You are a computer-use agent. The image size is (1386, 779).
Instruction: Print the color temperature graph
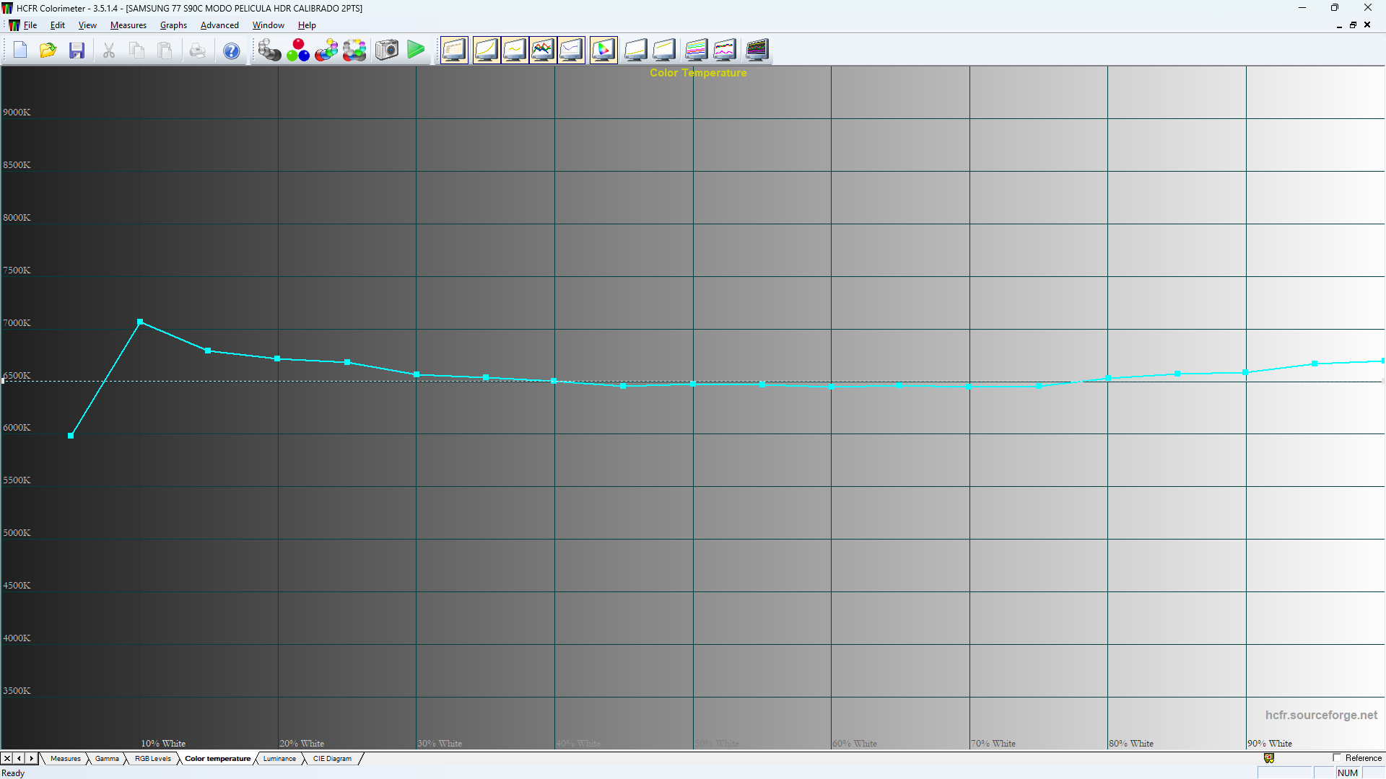[198, 50]
